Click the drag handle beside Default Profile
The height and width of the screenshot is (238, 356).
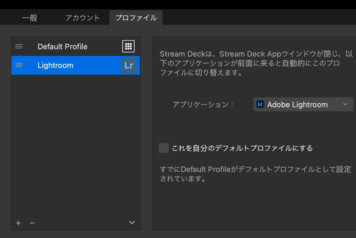(19, 46)
